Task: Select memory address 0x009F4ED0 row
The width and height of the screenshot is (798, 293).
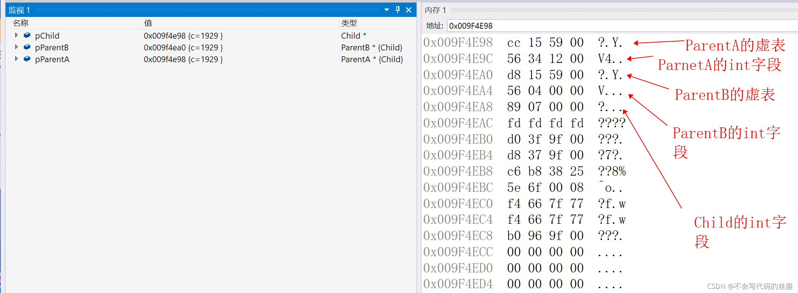Action: tap(524, 268)
